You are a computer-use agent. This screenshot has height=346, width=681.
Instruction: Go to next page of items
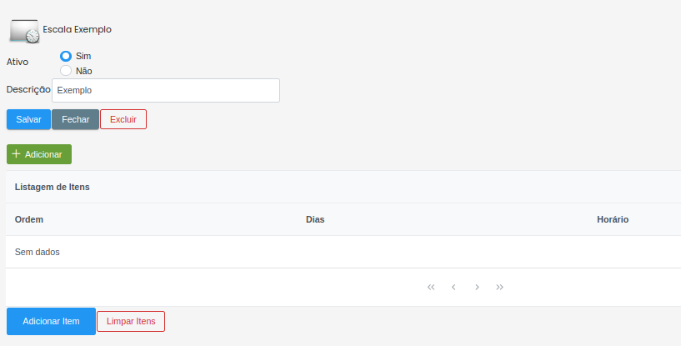coord(477,287)
